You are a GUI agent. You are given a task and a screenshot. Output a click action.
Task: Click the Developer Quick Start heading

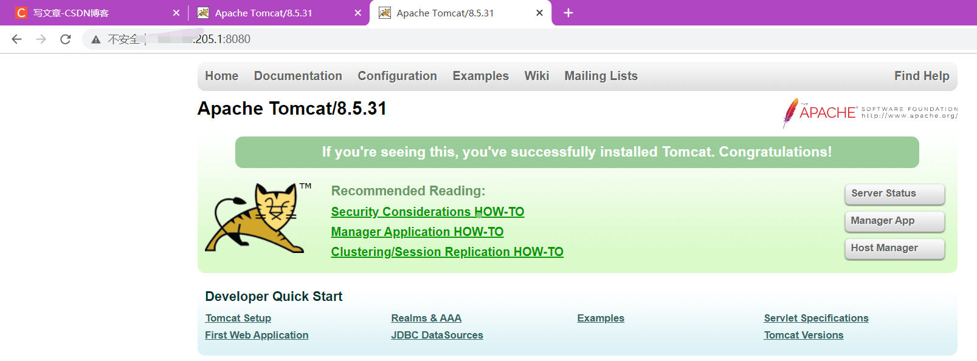(x=274, y=296)
